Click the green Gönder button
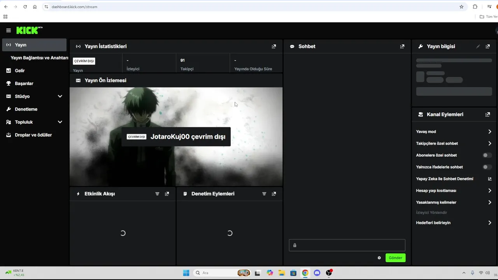This screenshot has width=498, height=280. click(x=395, y=258)
